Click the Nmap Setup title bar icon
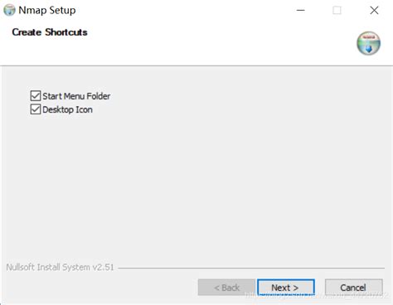Screen dimensions: 393x305 [x=9, y=10]
